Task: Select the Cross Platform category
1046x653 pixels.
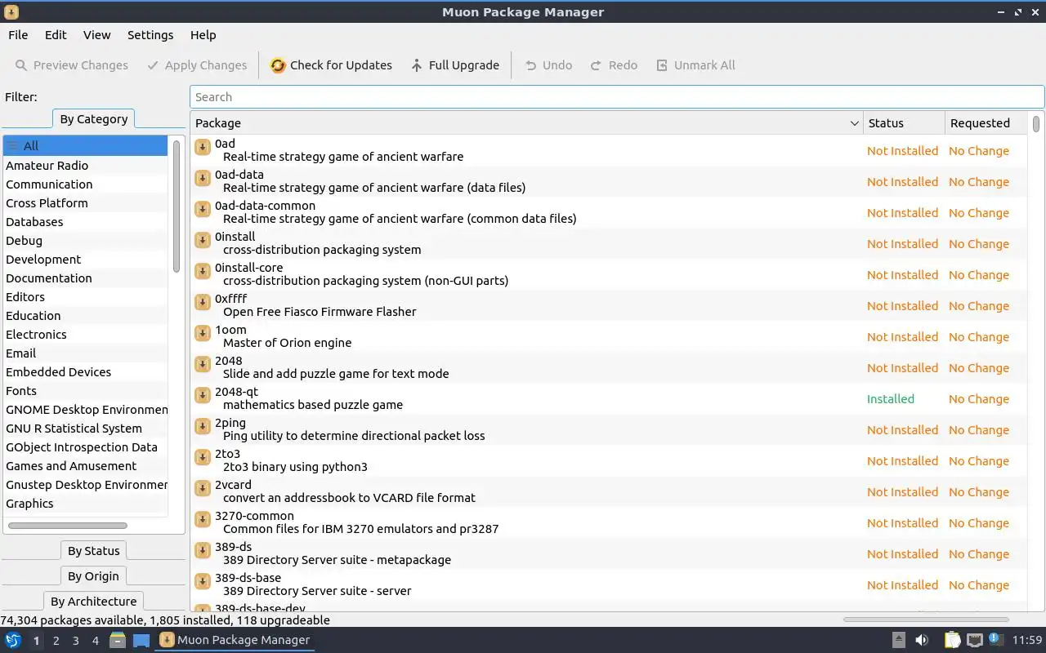Action: click(85, 203)
